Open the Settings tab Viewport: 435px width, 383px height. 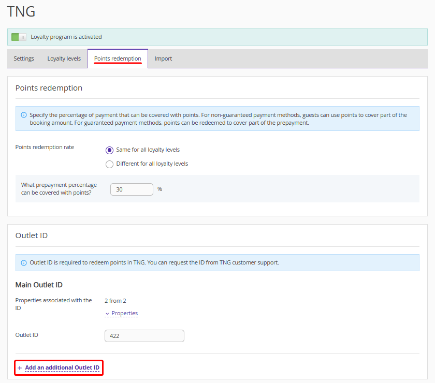pyautogui.click(x=24, y=58)
